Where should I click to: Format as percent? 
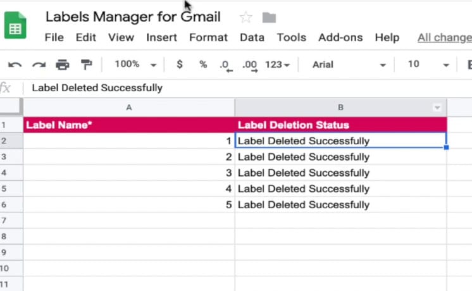(203, 64)
